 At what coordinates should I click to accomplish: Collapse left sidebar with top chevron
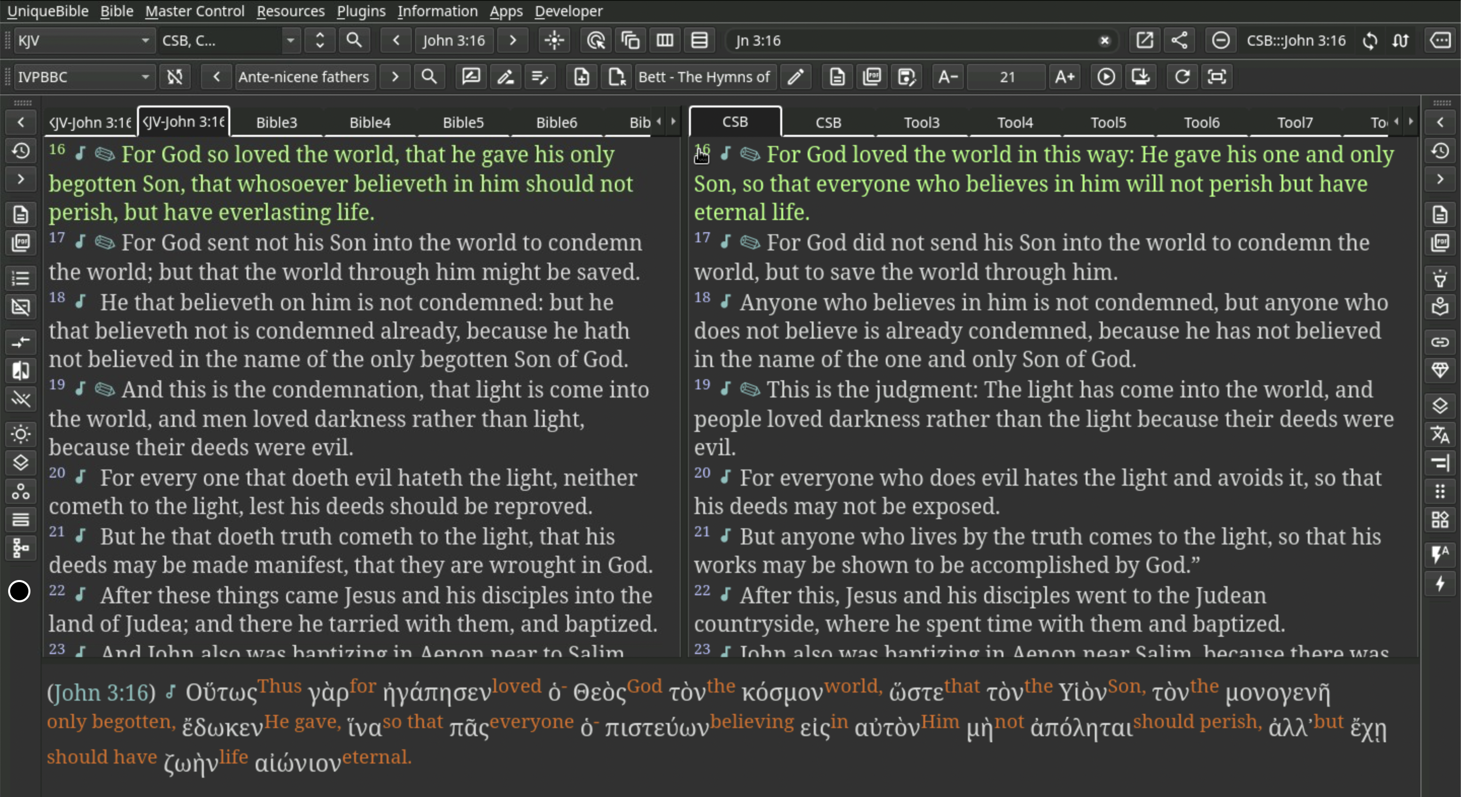pyautogui.click(x=21, y=122)
